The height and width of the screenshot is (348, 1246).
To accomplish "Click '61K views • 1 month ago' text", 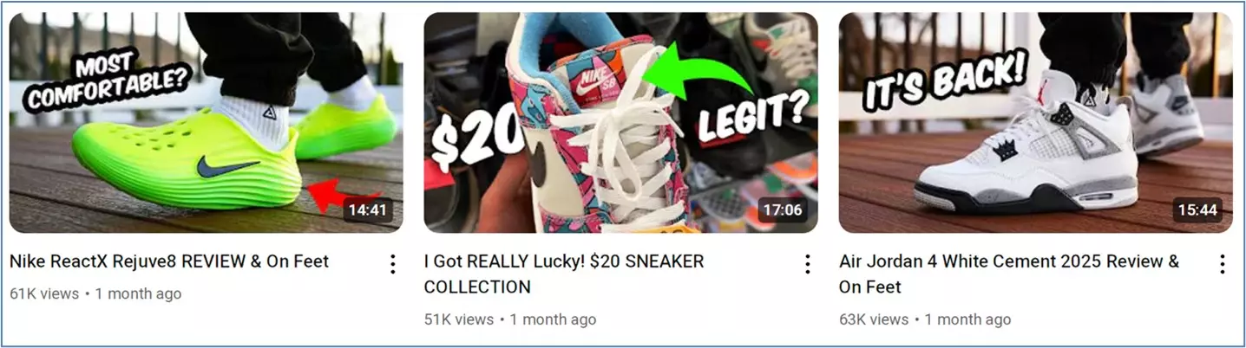I will click(95, 294).
